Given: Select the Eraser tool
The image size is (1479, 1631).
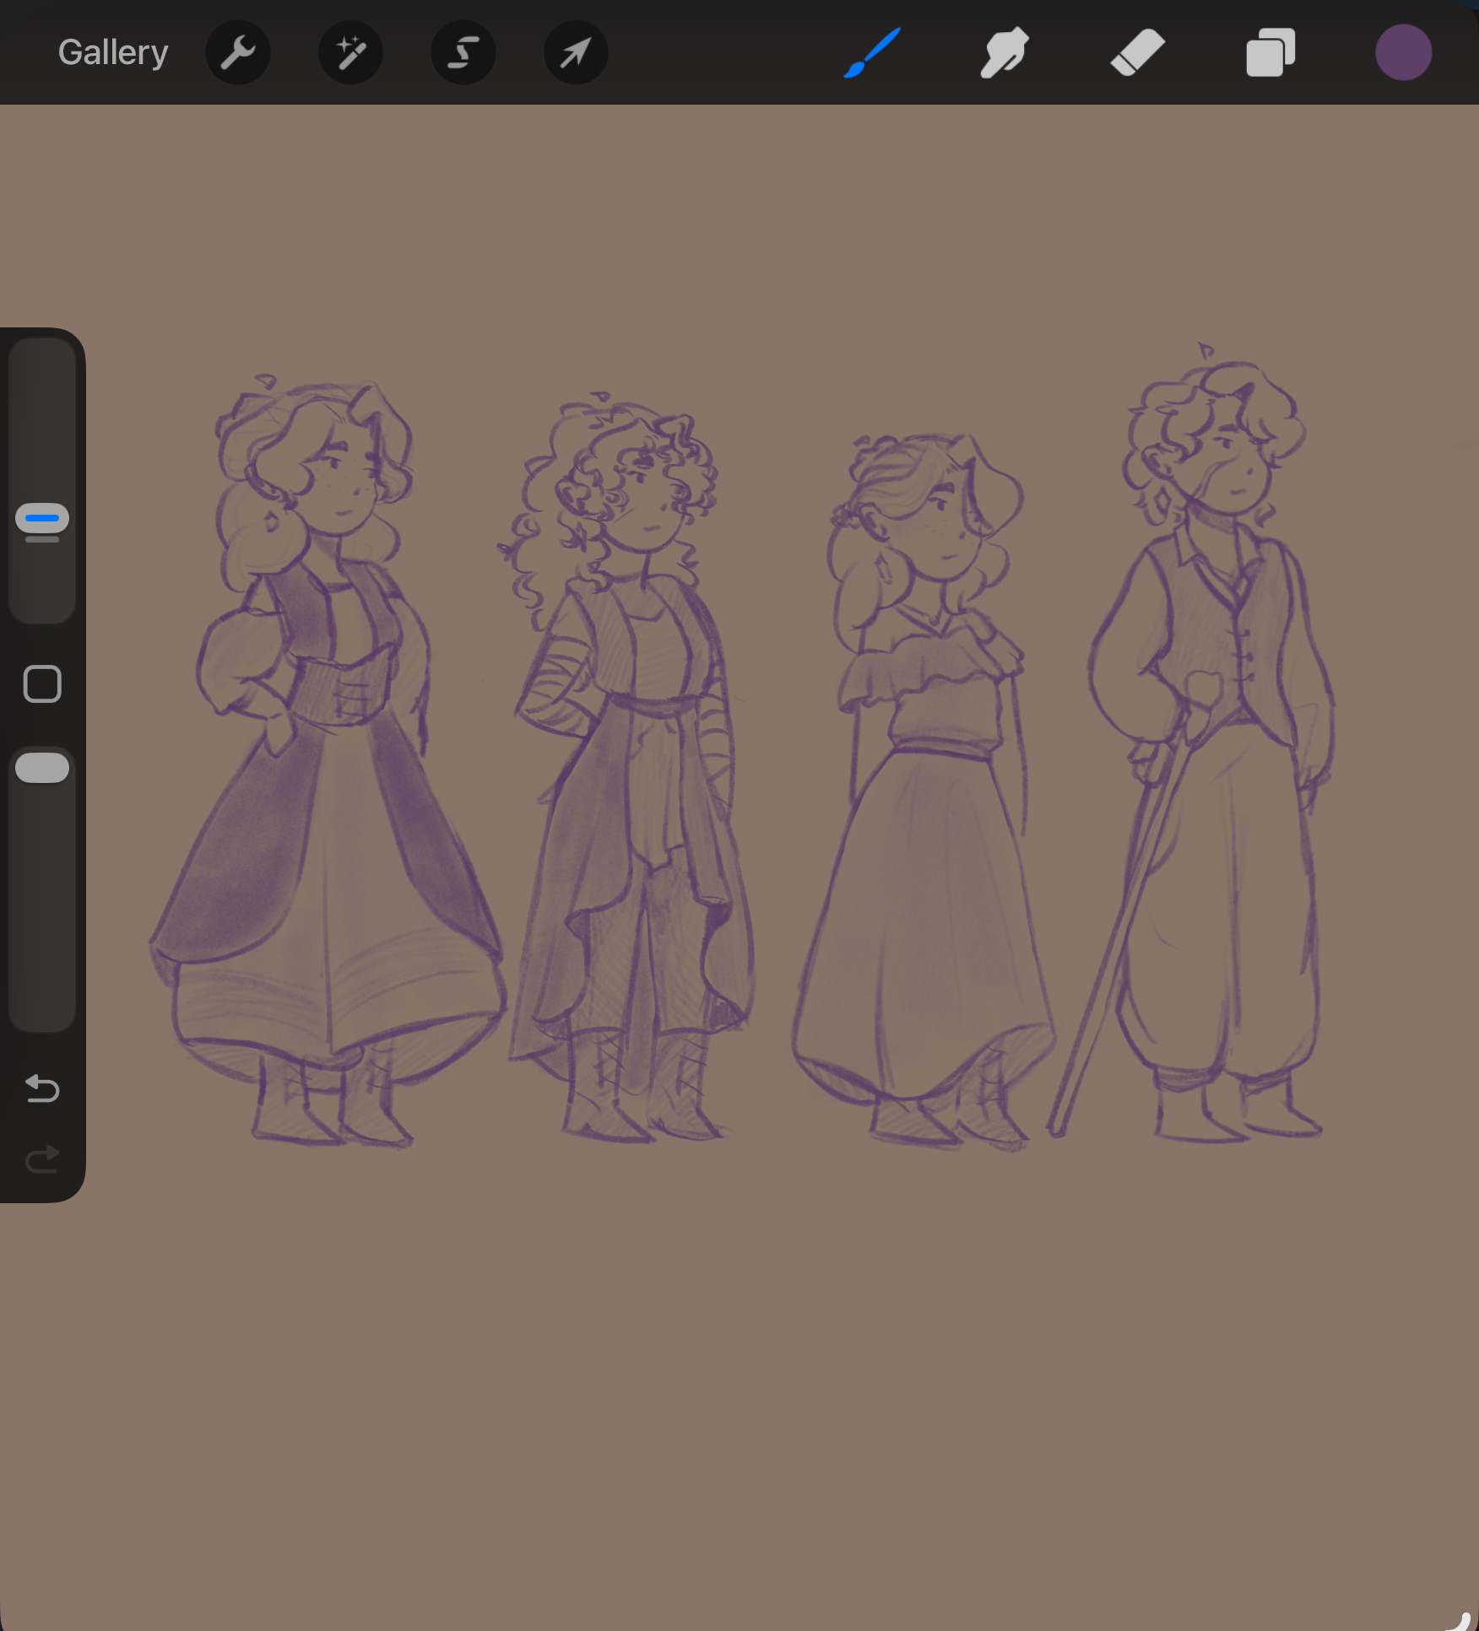Looking at the screenshot, I should pyautogui.click(x=1137, y=53).
